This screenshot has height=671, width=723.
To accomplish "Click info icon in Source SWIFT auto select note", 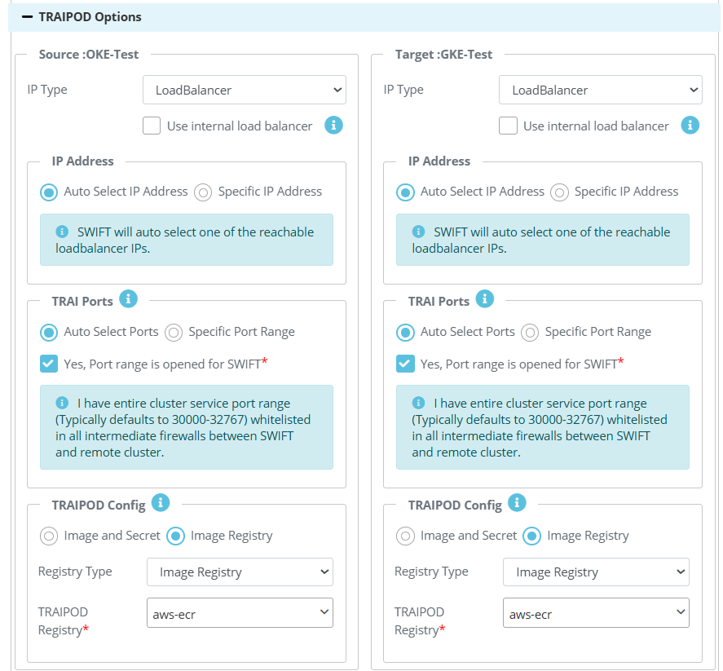I will 62,231.
